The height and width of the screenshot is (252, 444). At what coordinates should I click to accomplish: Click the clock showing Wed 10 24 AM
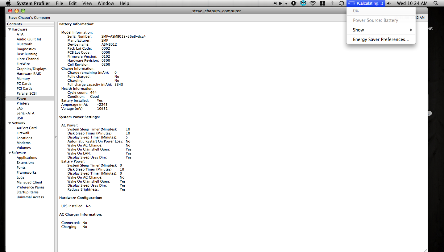click(412, 3)
